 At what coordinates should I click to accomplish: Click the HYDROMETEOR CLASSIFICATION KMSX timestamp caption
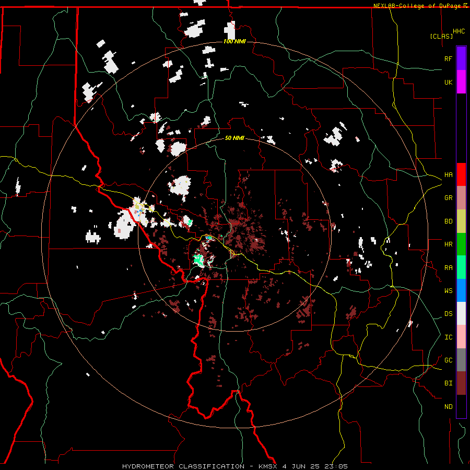(234, 466)
